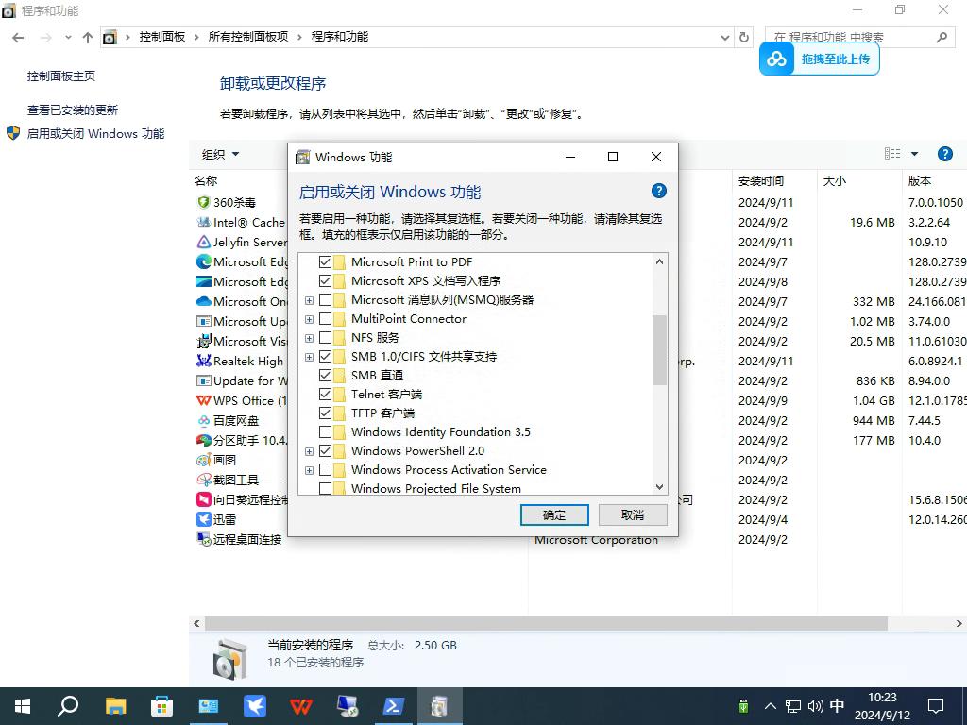
Task: Open address bar history dropdown
Action: [725, 38]
